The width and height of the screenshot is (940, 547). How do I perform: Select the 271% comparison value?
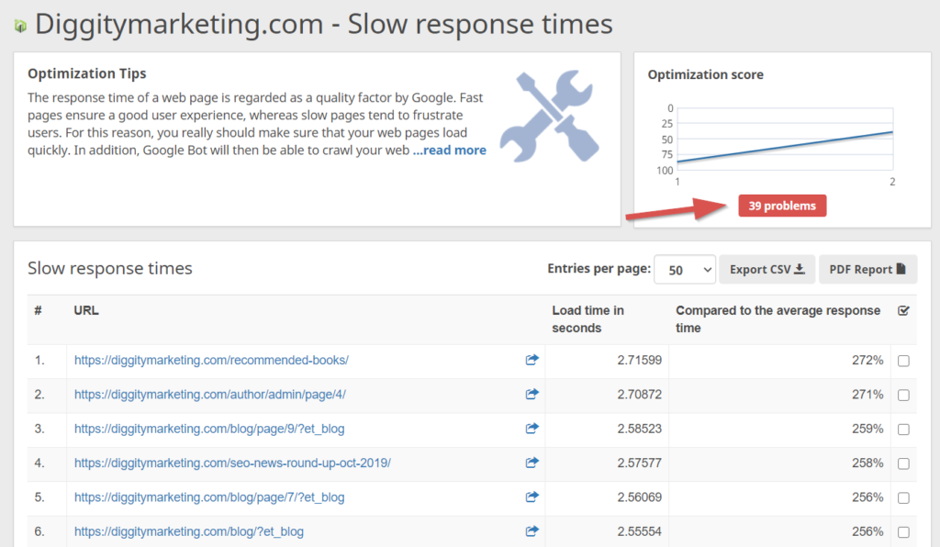(x=867, y=395)
